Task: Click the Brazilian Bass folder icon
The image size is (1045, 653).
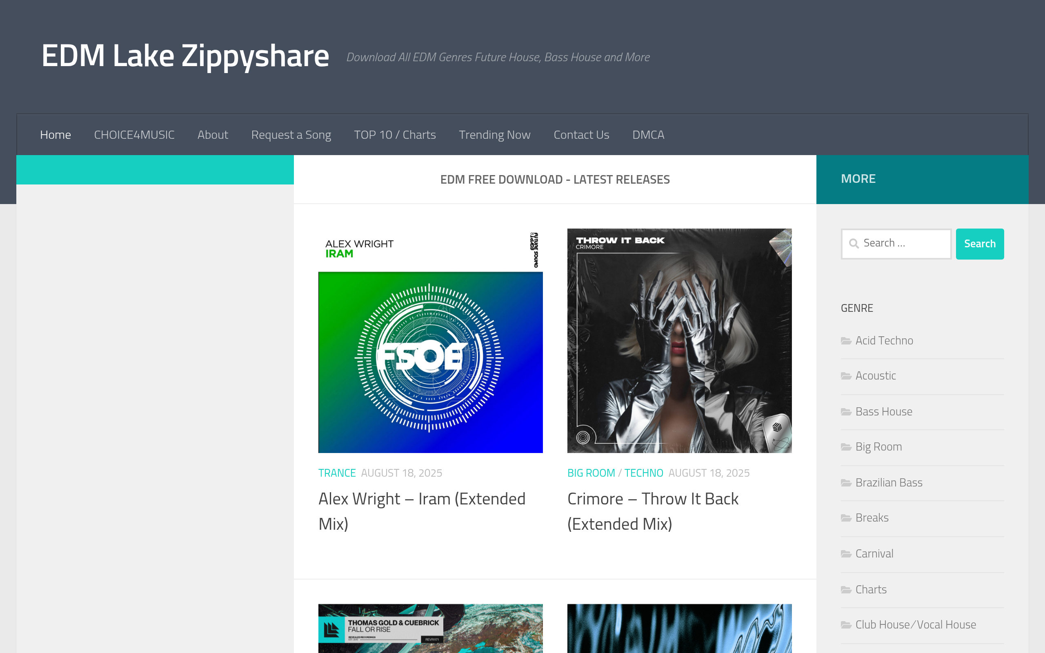Action: click(x=846, y=483)
